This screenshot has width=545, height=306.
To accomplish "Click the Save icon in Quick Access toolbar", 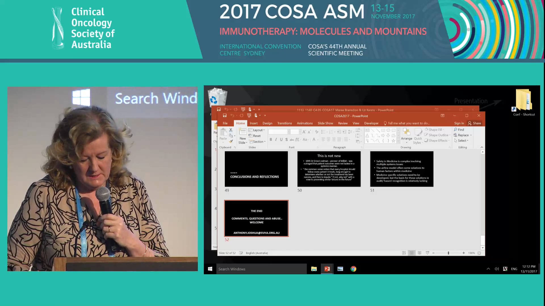I will coord(225,116).
